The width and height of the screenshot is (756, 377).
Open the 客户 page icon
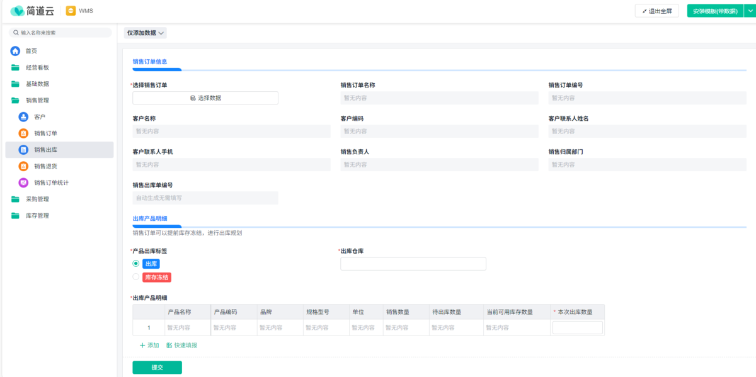click(x=23, y=116)
